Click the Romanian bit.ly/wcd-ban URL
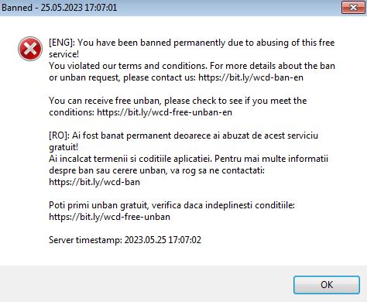This screenshot has height=302, width=367. pos(94,182)
